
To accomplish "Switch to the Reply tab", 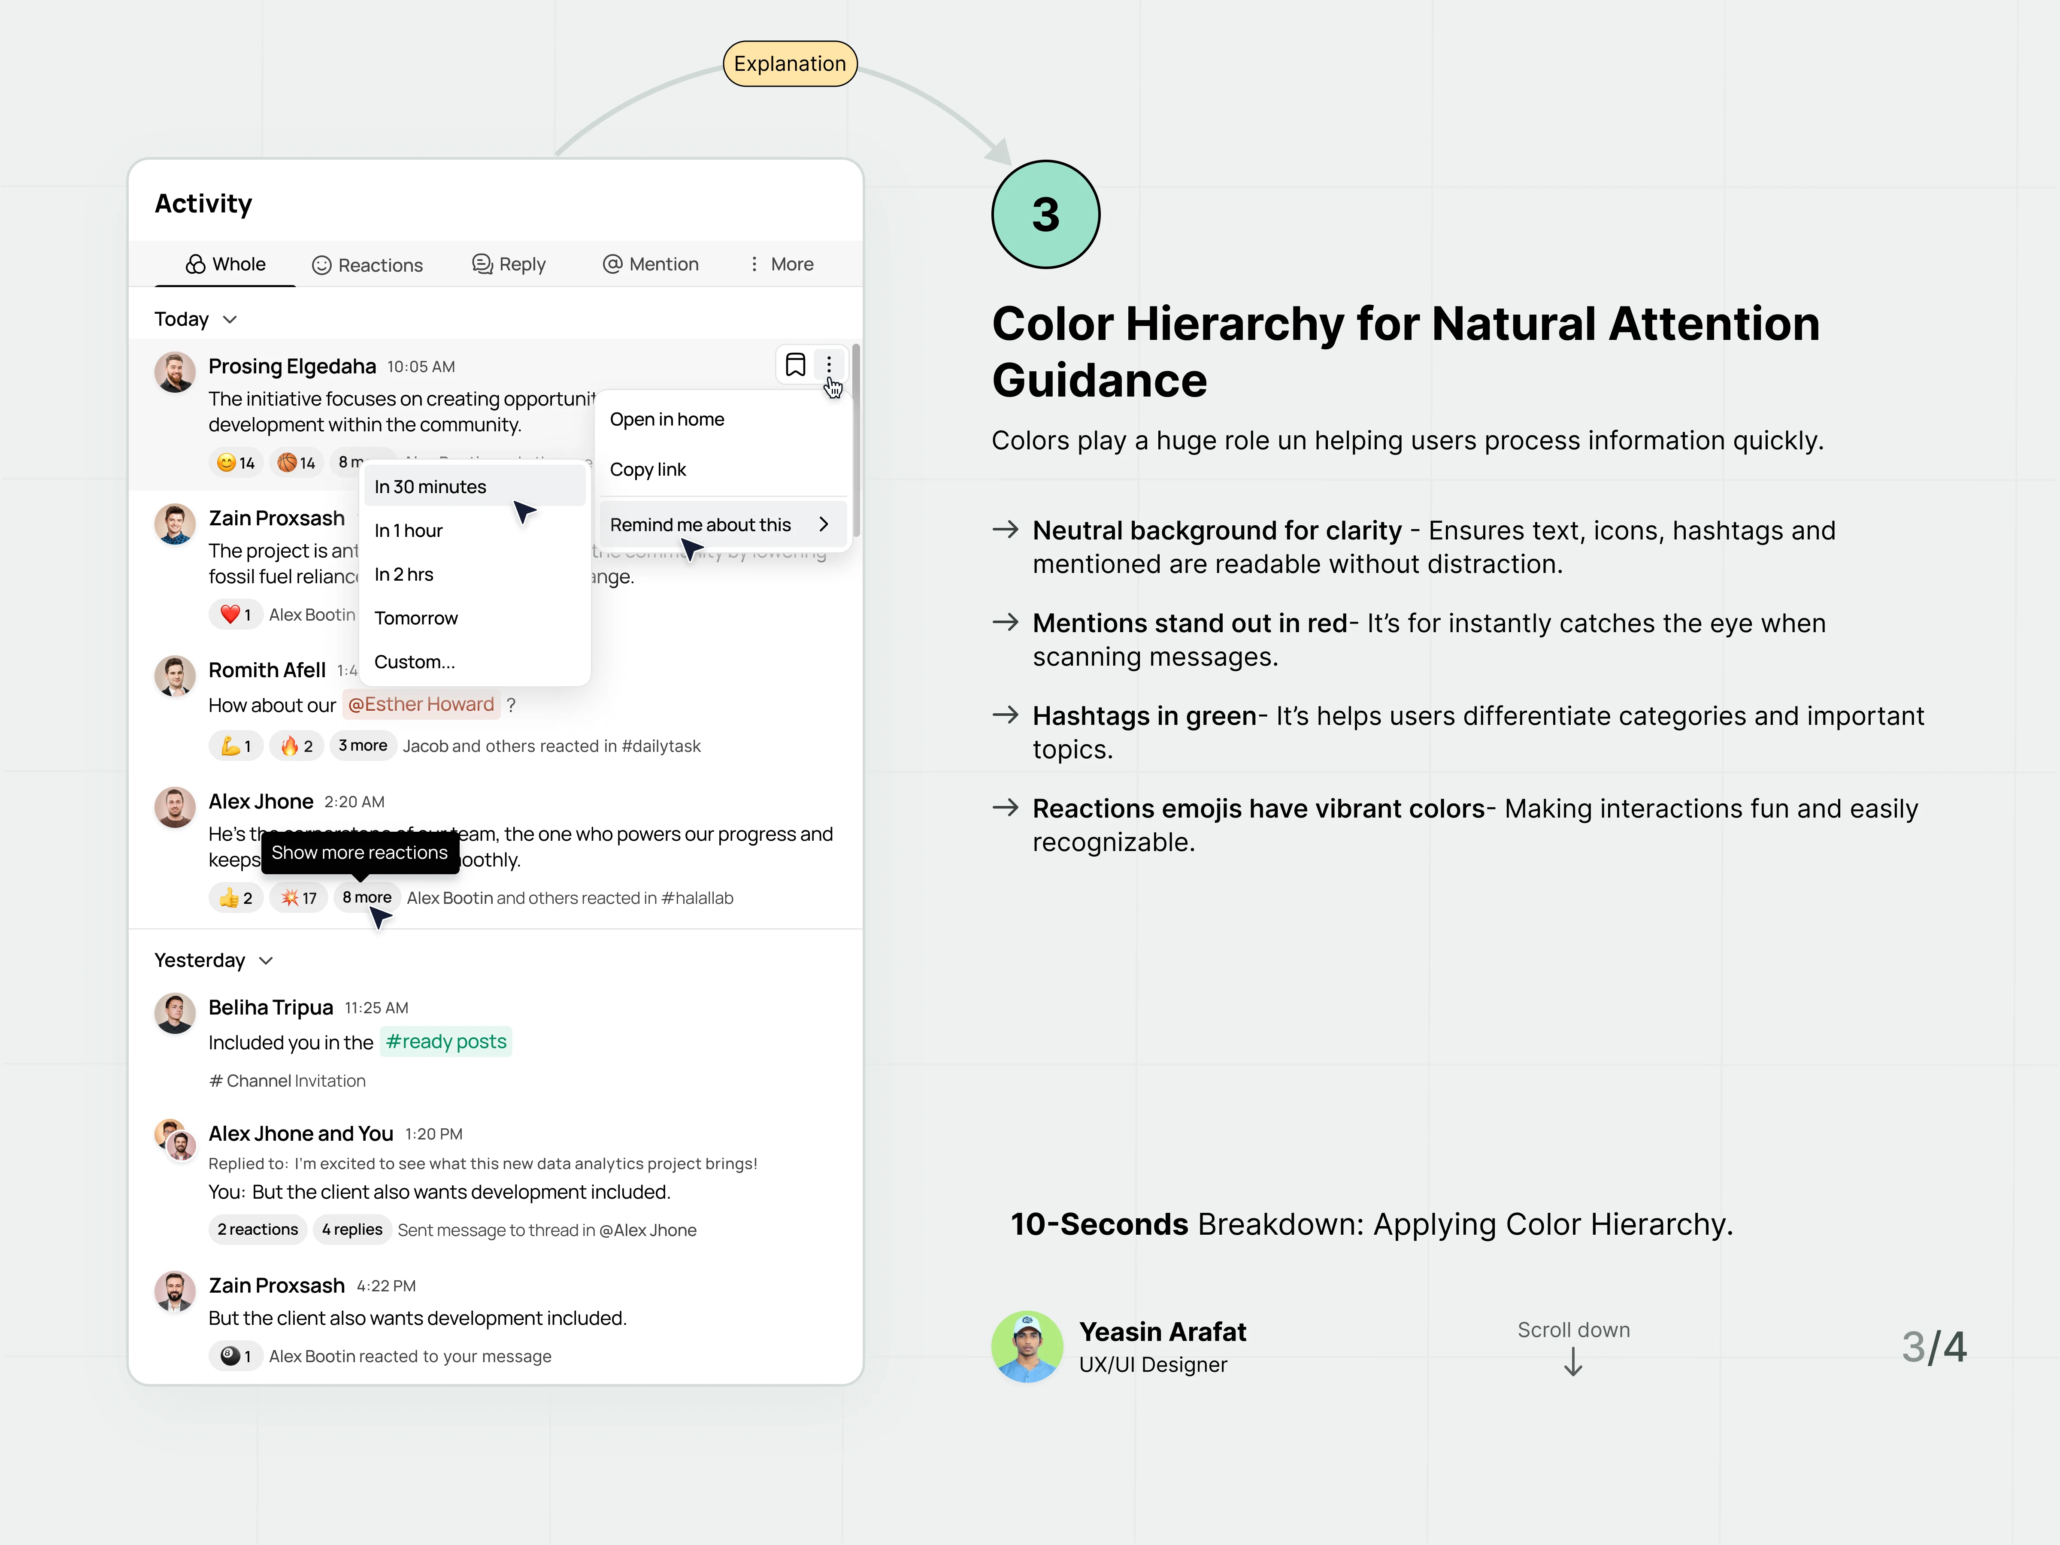I will tap(509, 264).
